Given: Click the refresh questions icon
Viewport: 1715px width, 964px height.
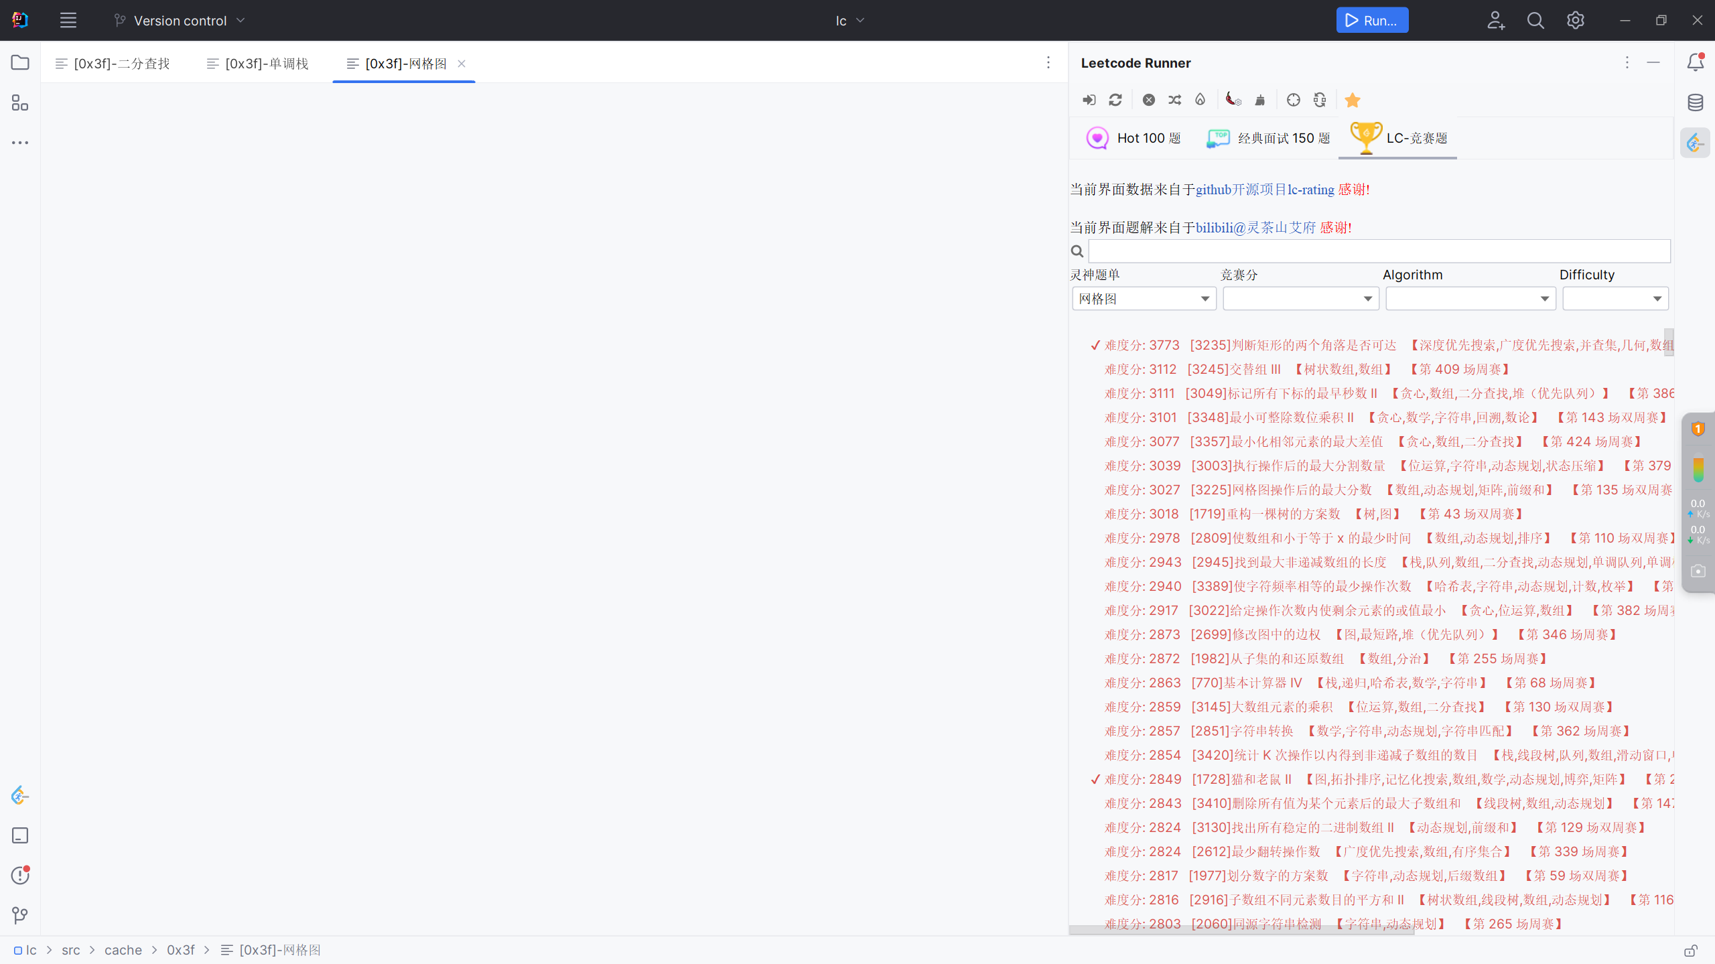Looking at the screenshot, I should pos(1115,100).
